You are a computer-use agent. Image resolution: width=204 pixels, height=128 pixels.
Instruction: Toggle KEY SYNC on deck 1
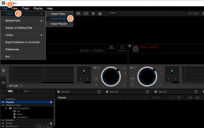[x=111, y=47]
